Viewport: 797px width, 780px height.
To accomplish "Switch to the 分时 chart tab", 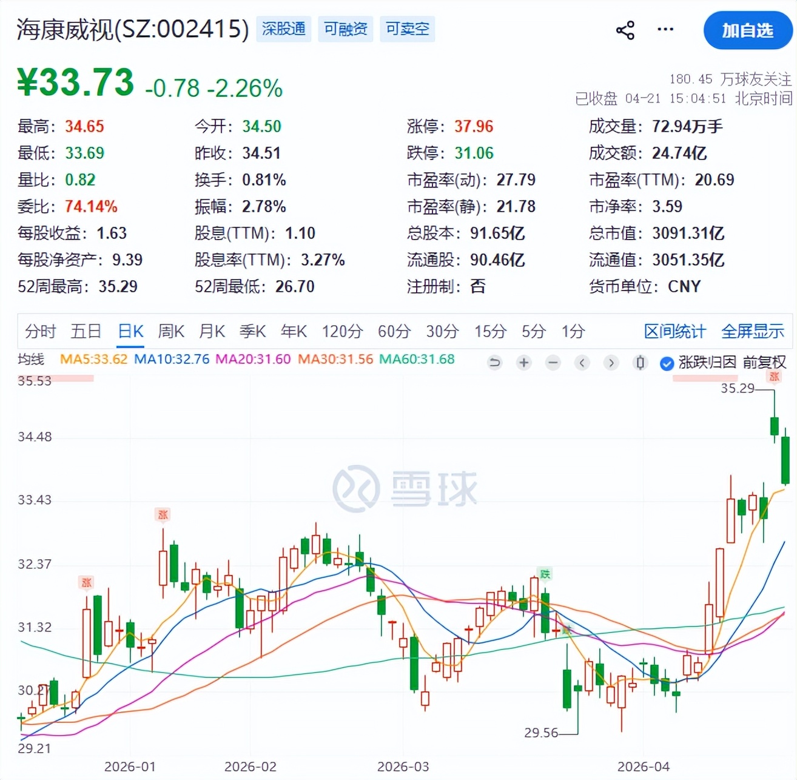I will (40, 331).
